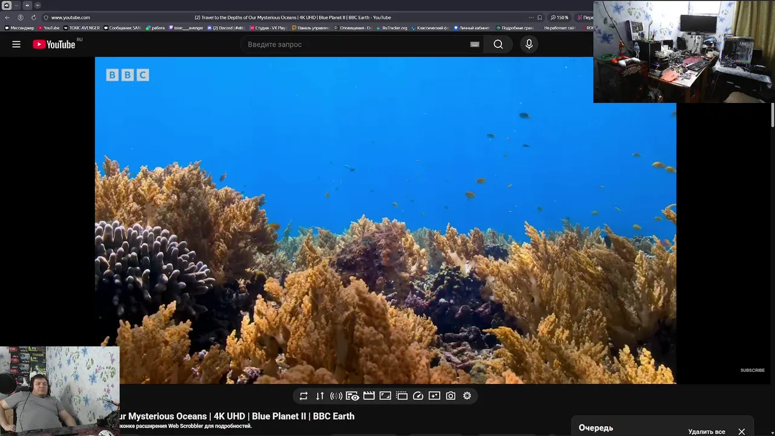Click the 150% zoom indicator

click(x=559, y=18)
